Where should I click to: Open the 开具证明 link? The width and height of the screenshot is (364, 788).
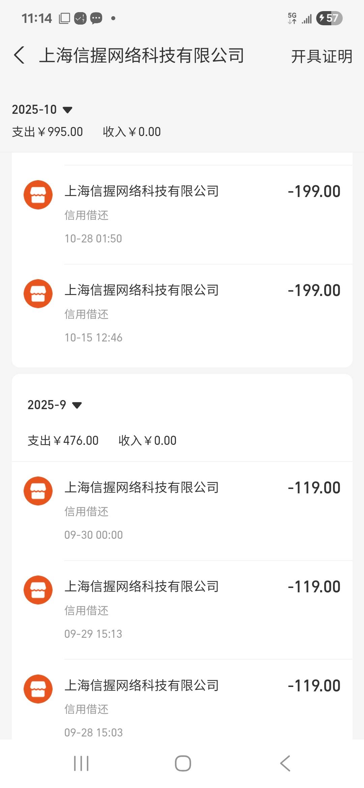[x=321, y=56]
